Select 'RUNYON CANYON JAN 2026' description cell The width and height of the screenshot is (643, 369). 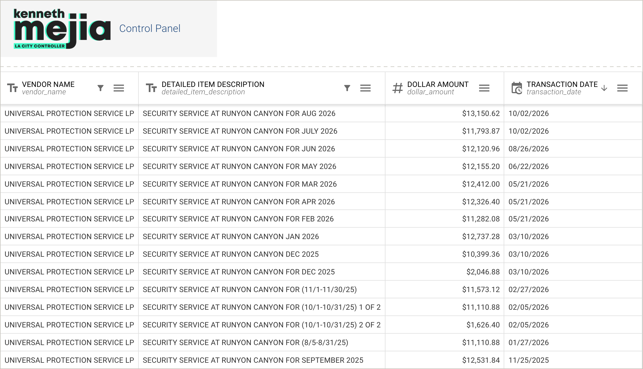pyautogui.click(x=262, y=237)
